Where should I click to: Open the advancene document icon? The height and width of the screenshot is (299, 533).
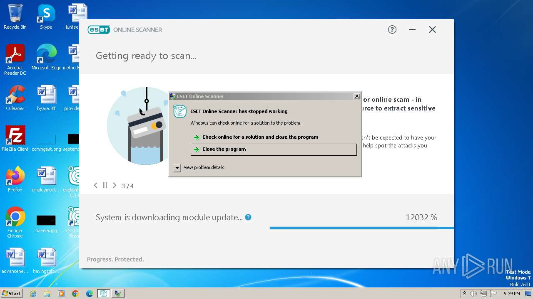click(x=15, y=261)
